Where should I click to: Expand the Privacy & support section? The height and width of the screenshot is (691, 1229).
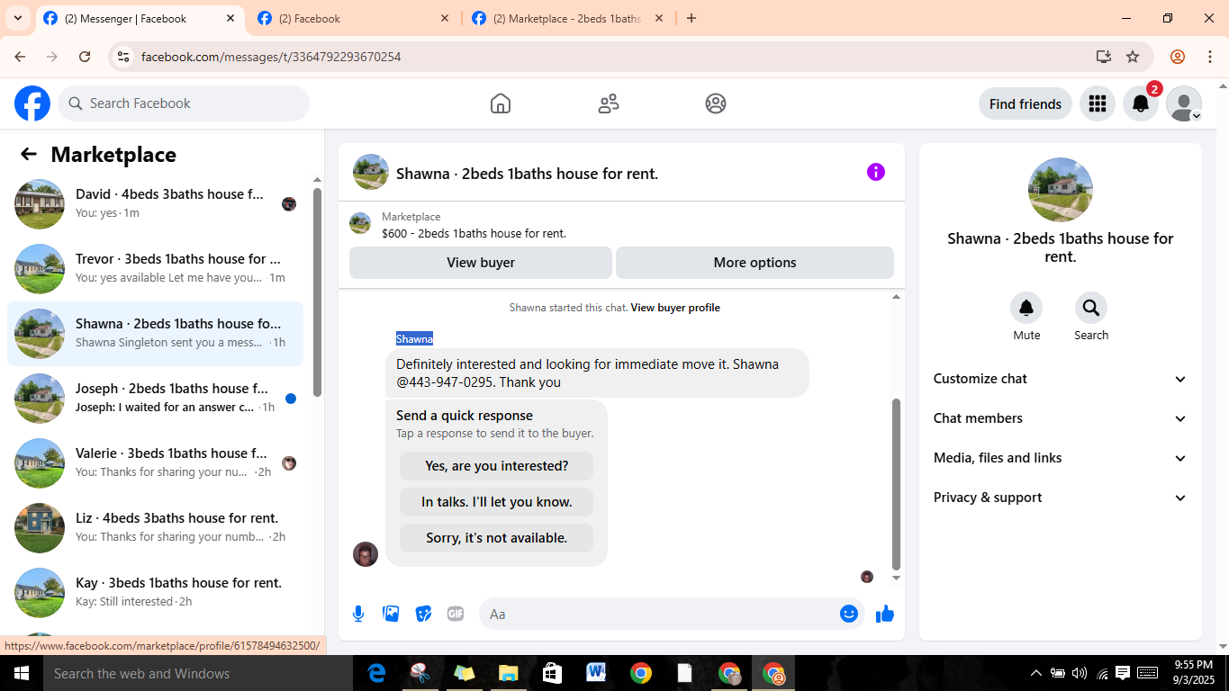point(1061,498)
